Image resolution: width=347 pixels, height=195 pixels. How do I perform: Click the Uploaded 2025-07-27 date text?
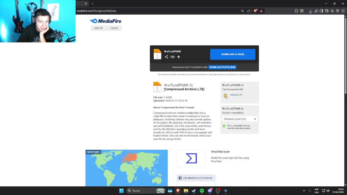click(x=170, y=100)
